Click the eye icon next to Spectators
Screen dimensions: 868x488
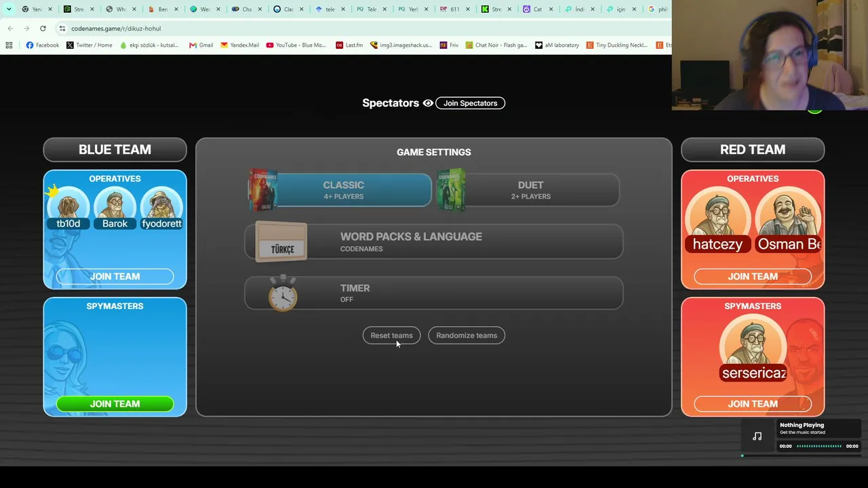[x=428, y=103]
